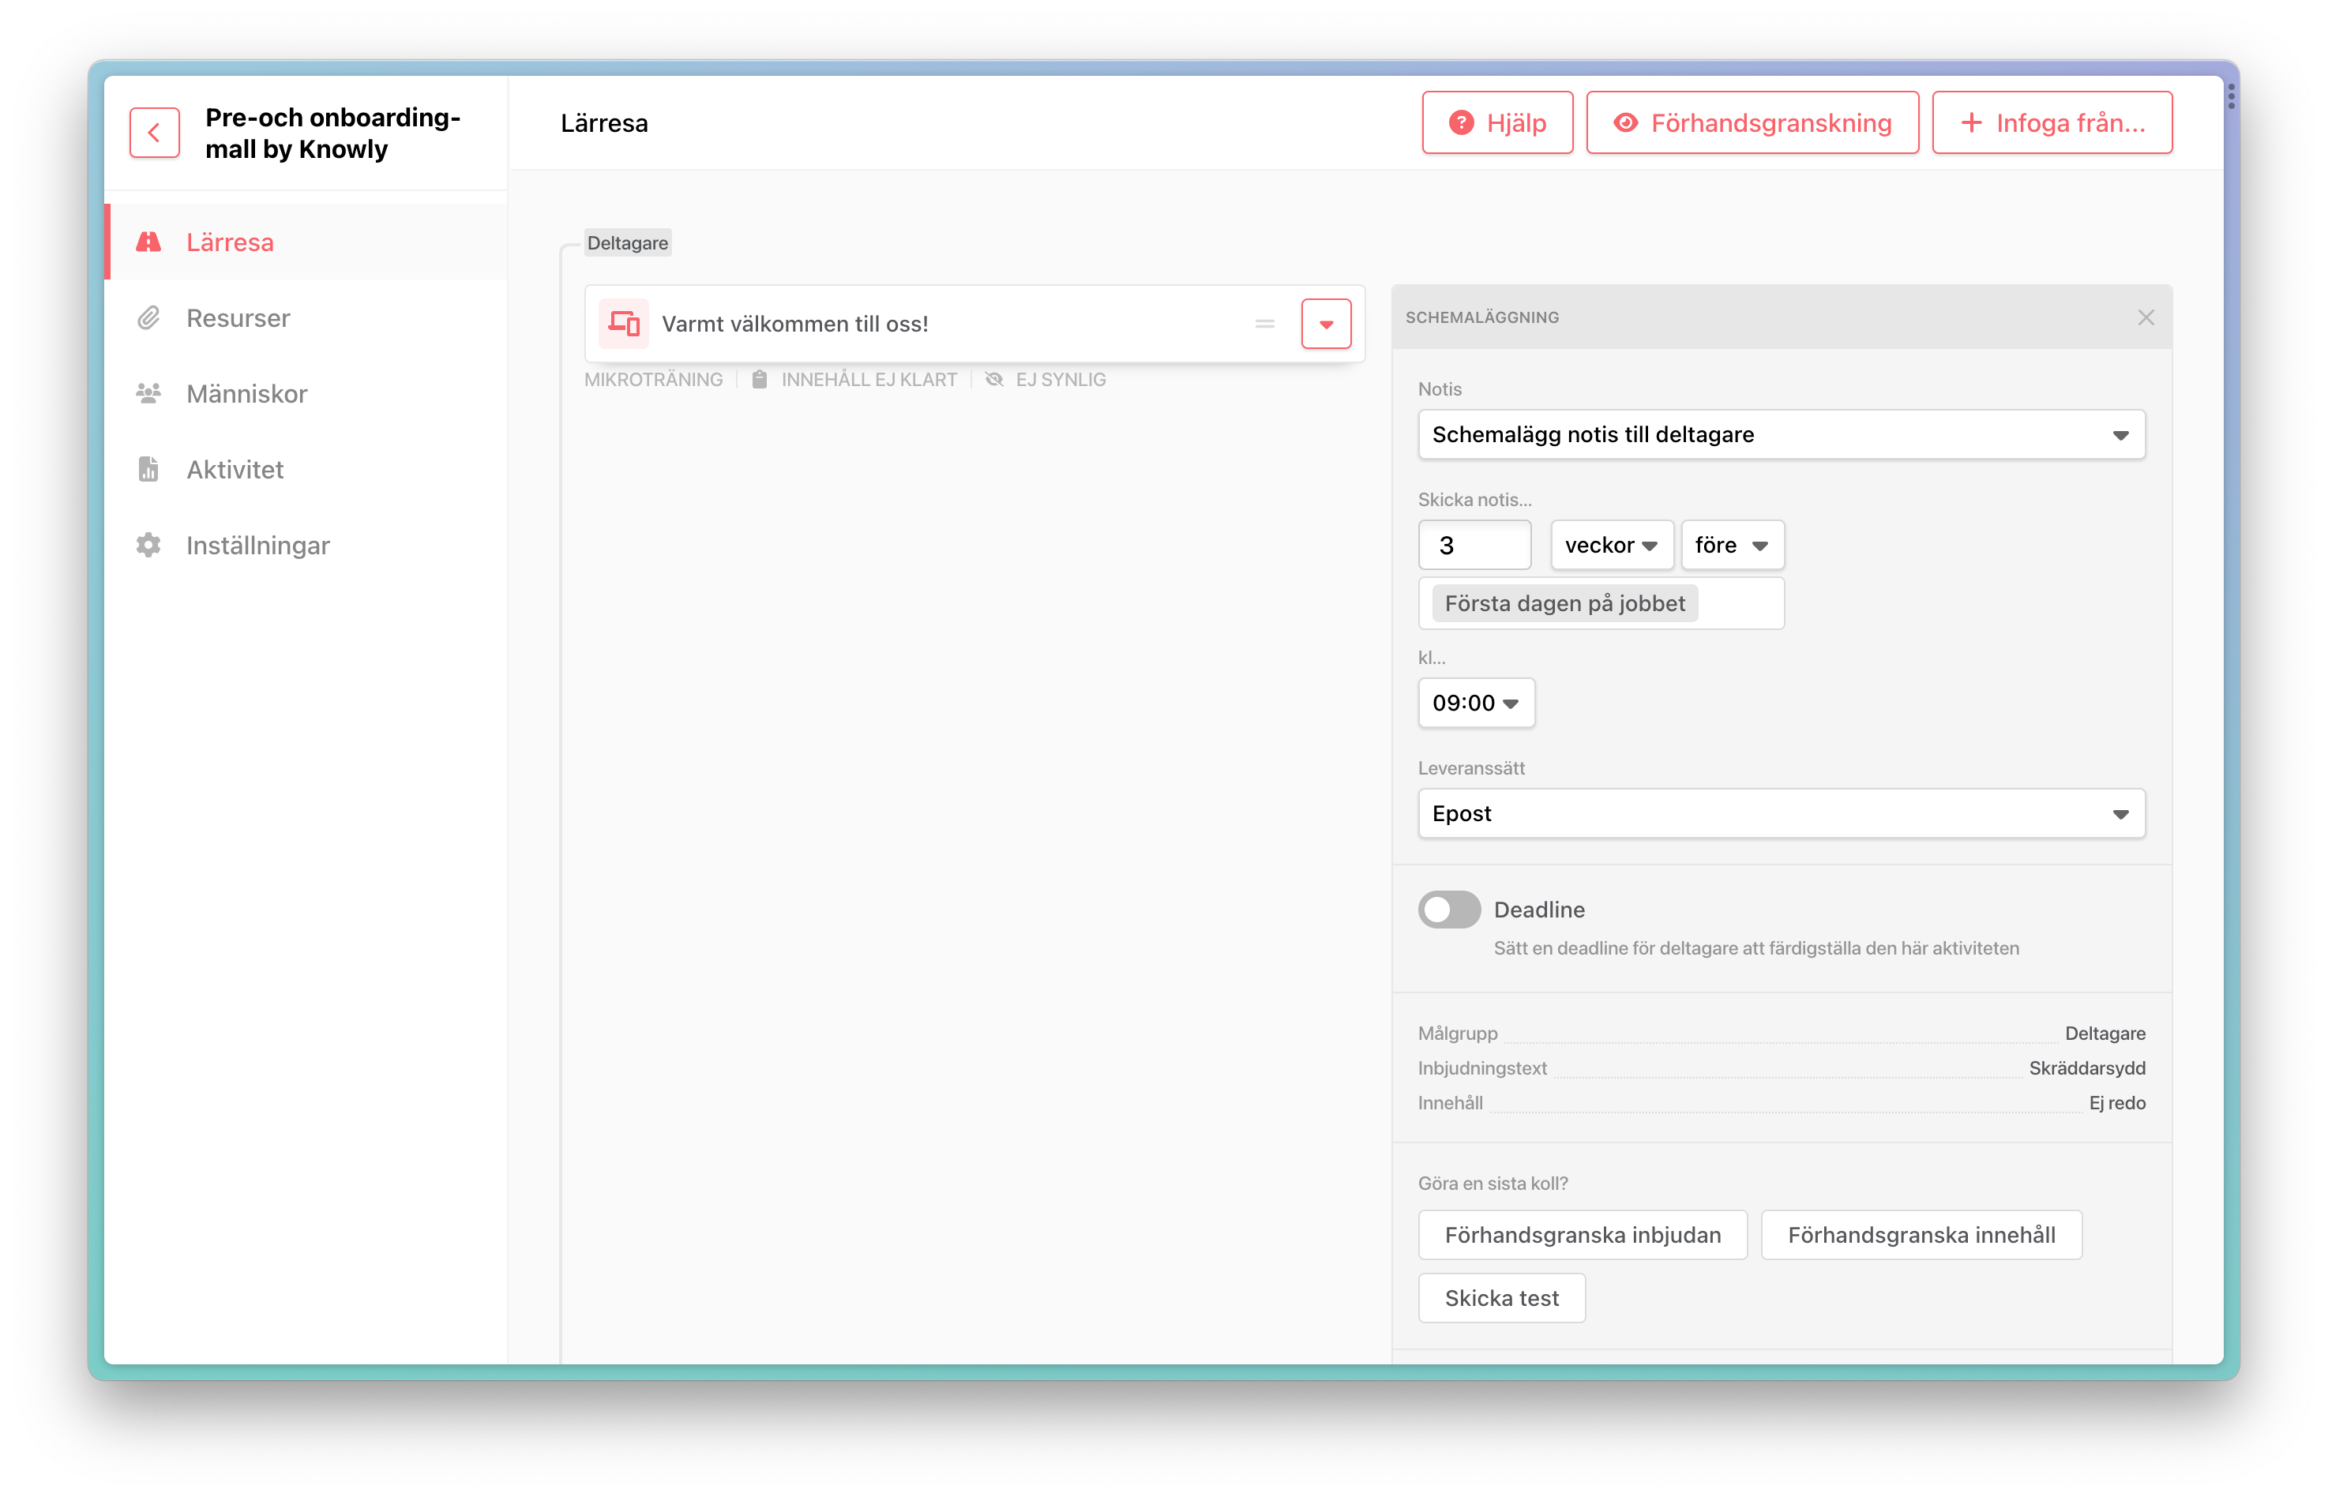The height and width of the screenshot is (1497, 2328).
Task: Click the three-dot menu at window edge
Action: pos(2231,96)
